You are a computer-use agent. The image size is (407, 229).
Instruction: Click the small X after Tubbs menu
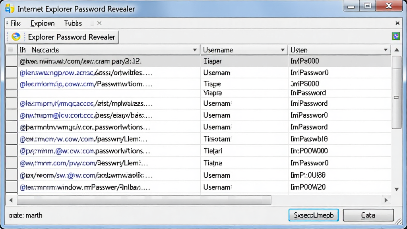[x=99, y=23]
